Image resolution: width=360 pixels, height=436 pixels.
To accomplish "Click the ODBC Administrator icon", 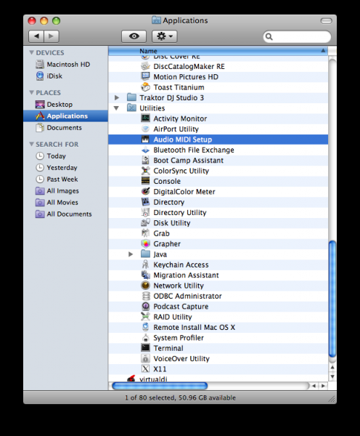I will point(145,296).
